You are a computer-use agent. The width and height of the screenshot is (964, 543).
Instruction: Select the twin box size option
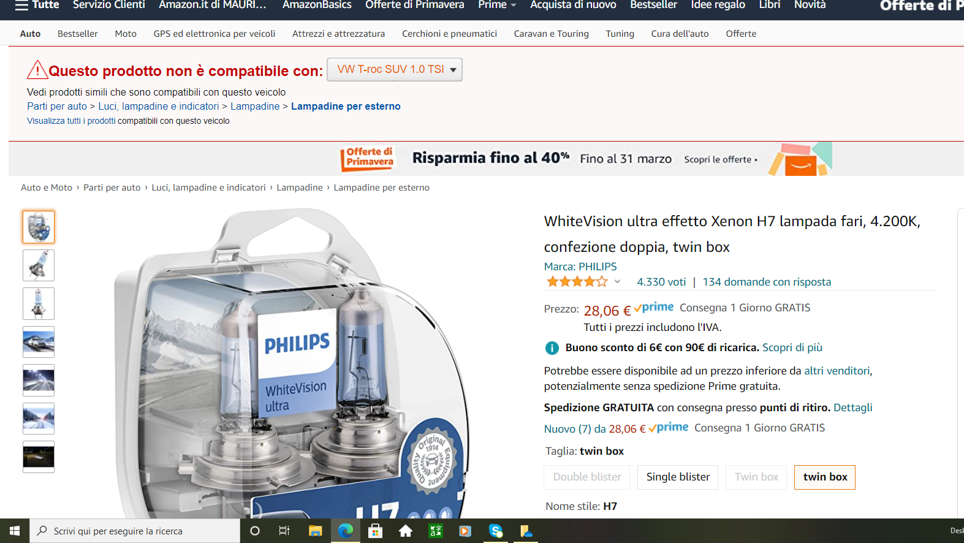click(825, 477)
